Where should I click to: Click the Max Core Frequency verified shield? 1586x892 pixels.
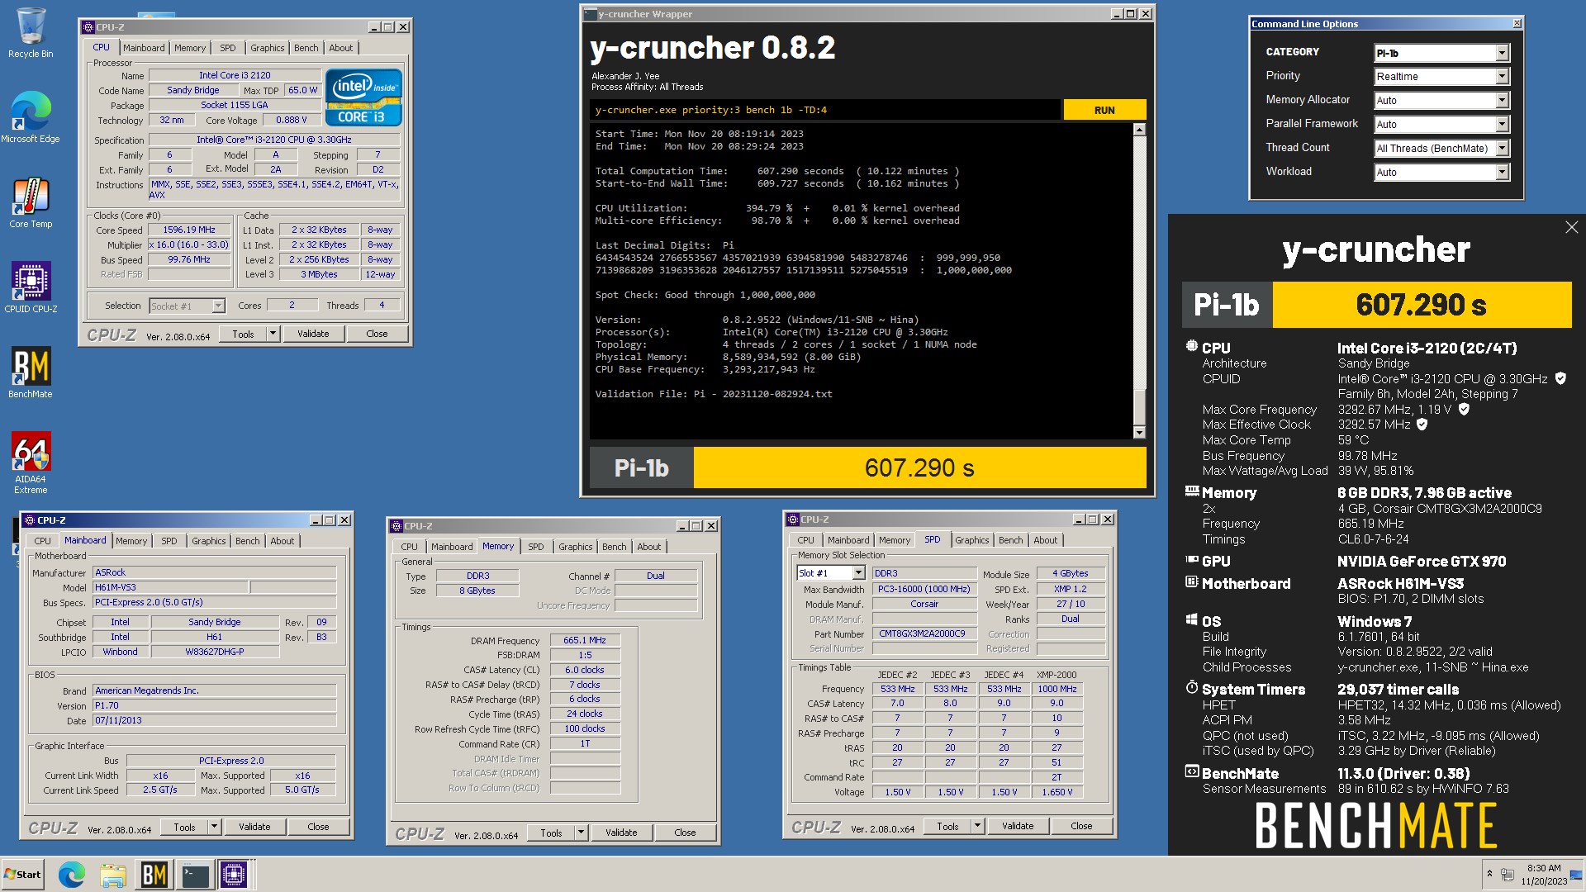pyautogui.click(x=1464, y=409)
